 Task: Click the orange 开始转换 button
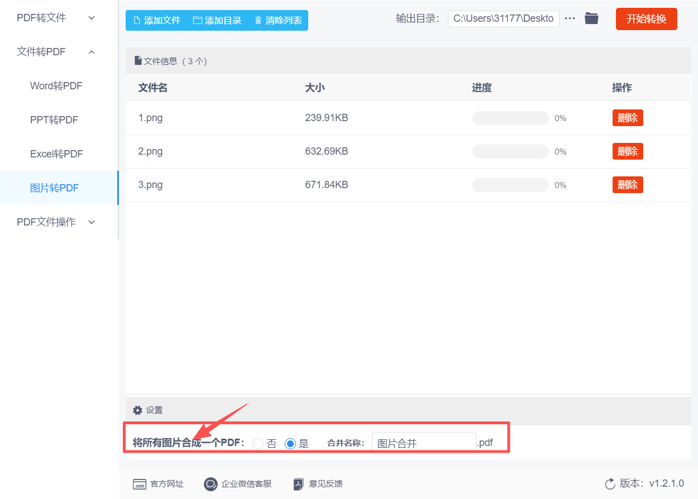646,19
